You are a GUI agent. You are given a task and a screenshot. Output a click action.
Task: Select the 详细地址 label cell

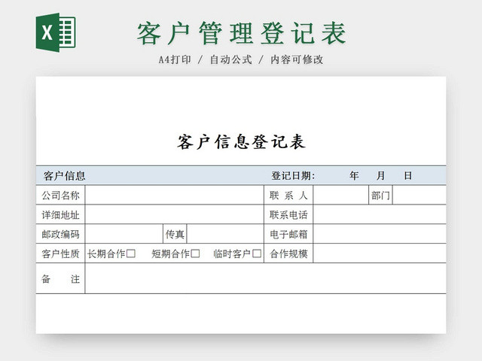60,214
